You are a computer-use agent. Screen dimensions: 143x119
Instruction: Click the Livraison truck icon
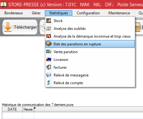pos(49,59)
